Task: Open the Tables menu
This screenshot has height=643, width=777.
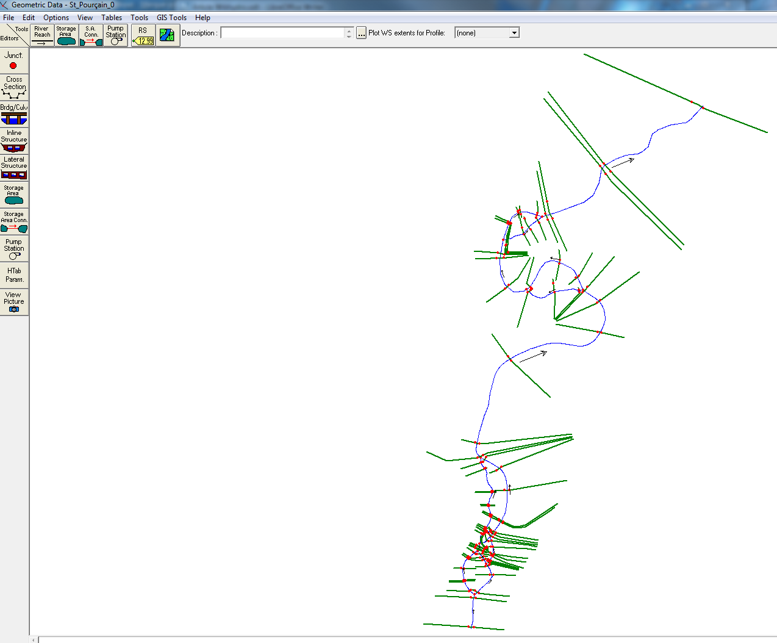Action: 112,18
